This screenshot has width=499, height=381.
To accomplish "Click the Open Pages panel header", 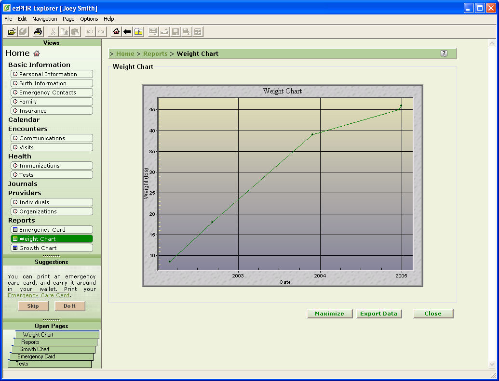I will (52, 326).
